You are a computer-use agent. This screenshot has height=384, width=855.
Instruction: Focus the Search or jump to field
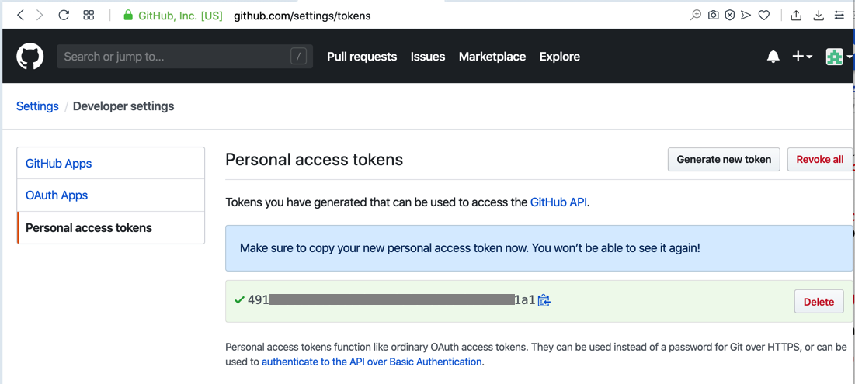click(x=175, y=57)
